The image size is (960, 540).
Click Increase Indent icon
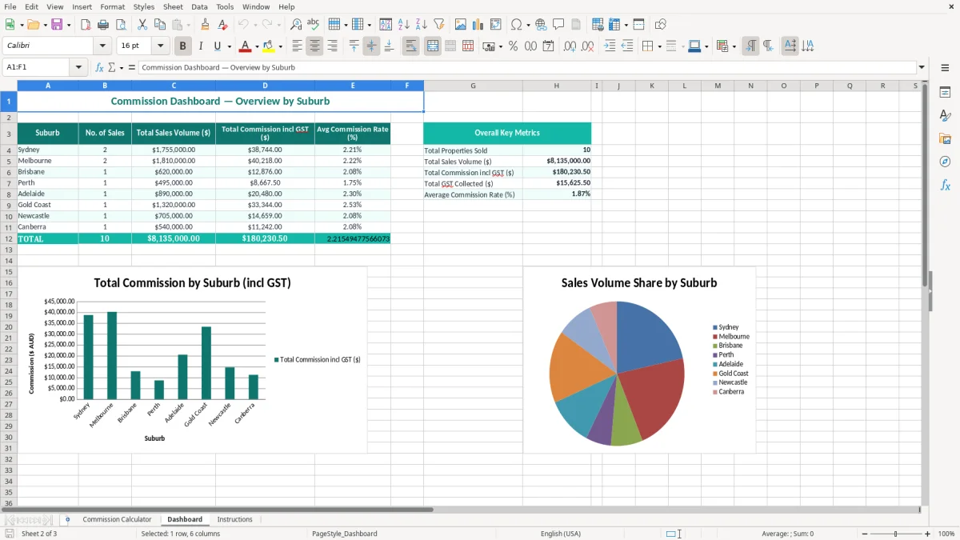(610, 46)
